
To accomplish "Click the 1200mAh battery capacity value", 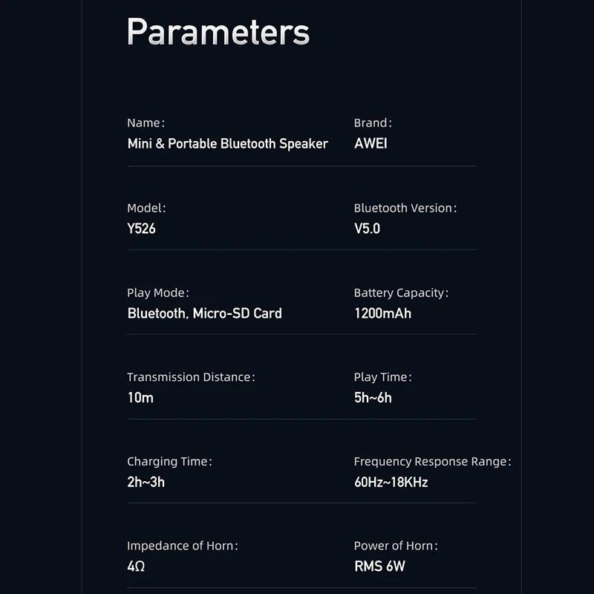I will point(382,313).
